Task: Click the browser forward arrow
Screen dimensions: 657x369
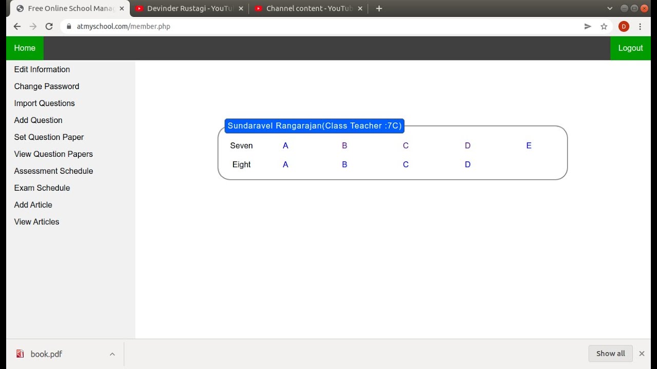Action: [33, 27]
